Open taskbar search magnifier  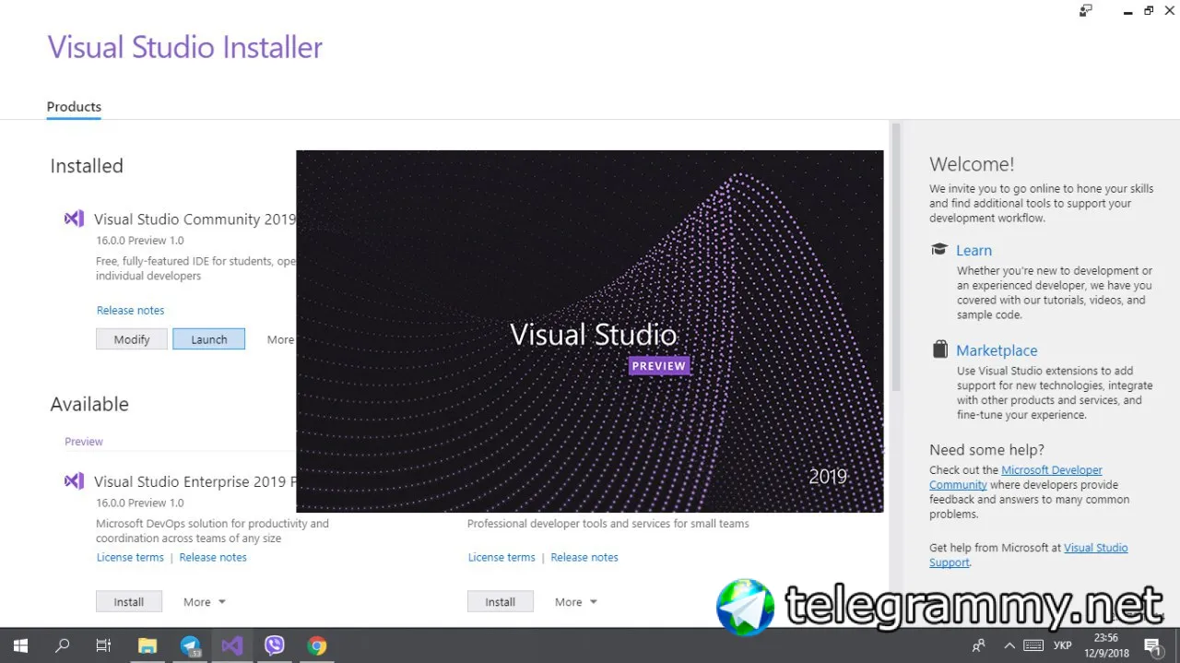(63, 645)
